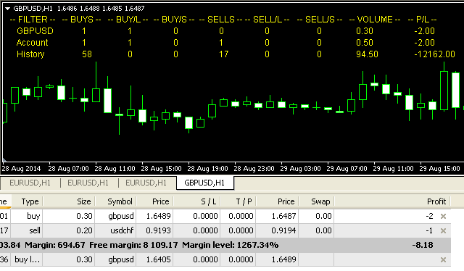The width and height of the screenshot is (464, 271).
Task: Select the GBPUSD,H1 chart tab
Action: coord(204,183)
